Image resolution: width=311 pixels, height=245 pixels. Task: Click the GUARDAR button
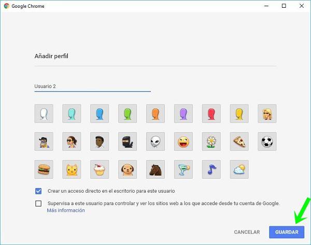pyautogui.click(x=287, y=232)
